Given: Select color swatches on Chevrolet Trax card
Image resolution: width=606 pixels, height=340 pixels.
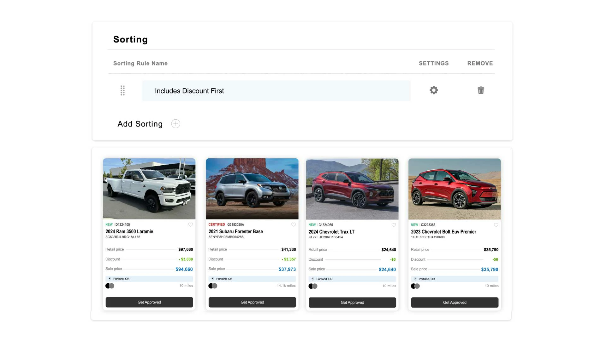Looking at the screenshot, I should pos(313,286).
